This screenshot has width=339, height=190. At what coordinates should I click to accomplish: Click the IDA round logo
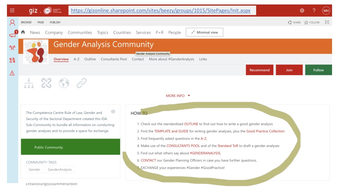(47, 11)
